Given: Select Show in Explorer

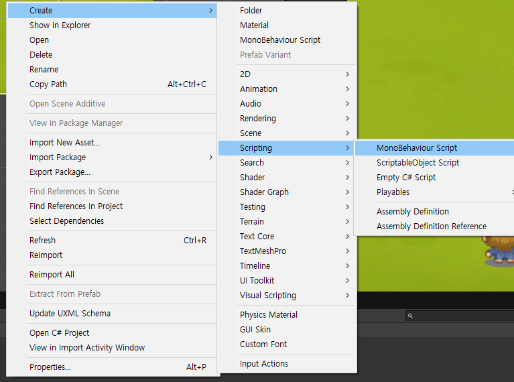Looking at the screenshot, I should coord(112,25).
